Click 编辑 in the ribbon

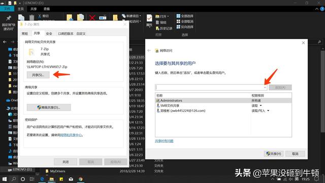tap(161, 22)
